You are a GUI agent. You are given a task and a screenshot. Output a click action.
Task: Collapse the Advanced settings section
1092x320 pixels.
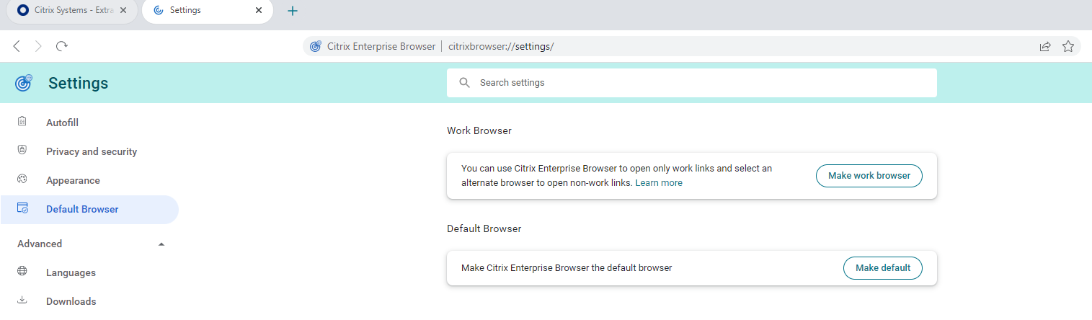161,244
